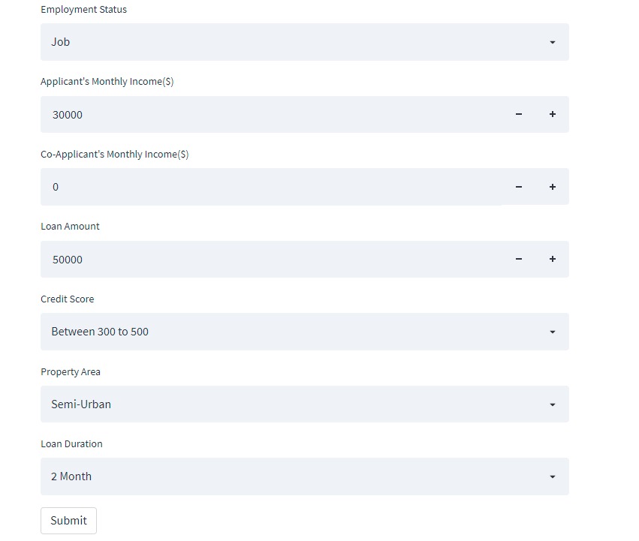Open the Loan Duration dropdown showing 2 Month
The image size is (639, 541).
point(300,476)
